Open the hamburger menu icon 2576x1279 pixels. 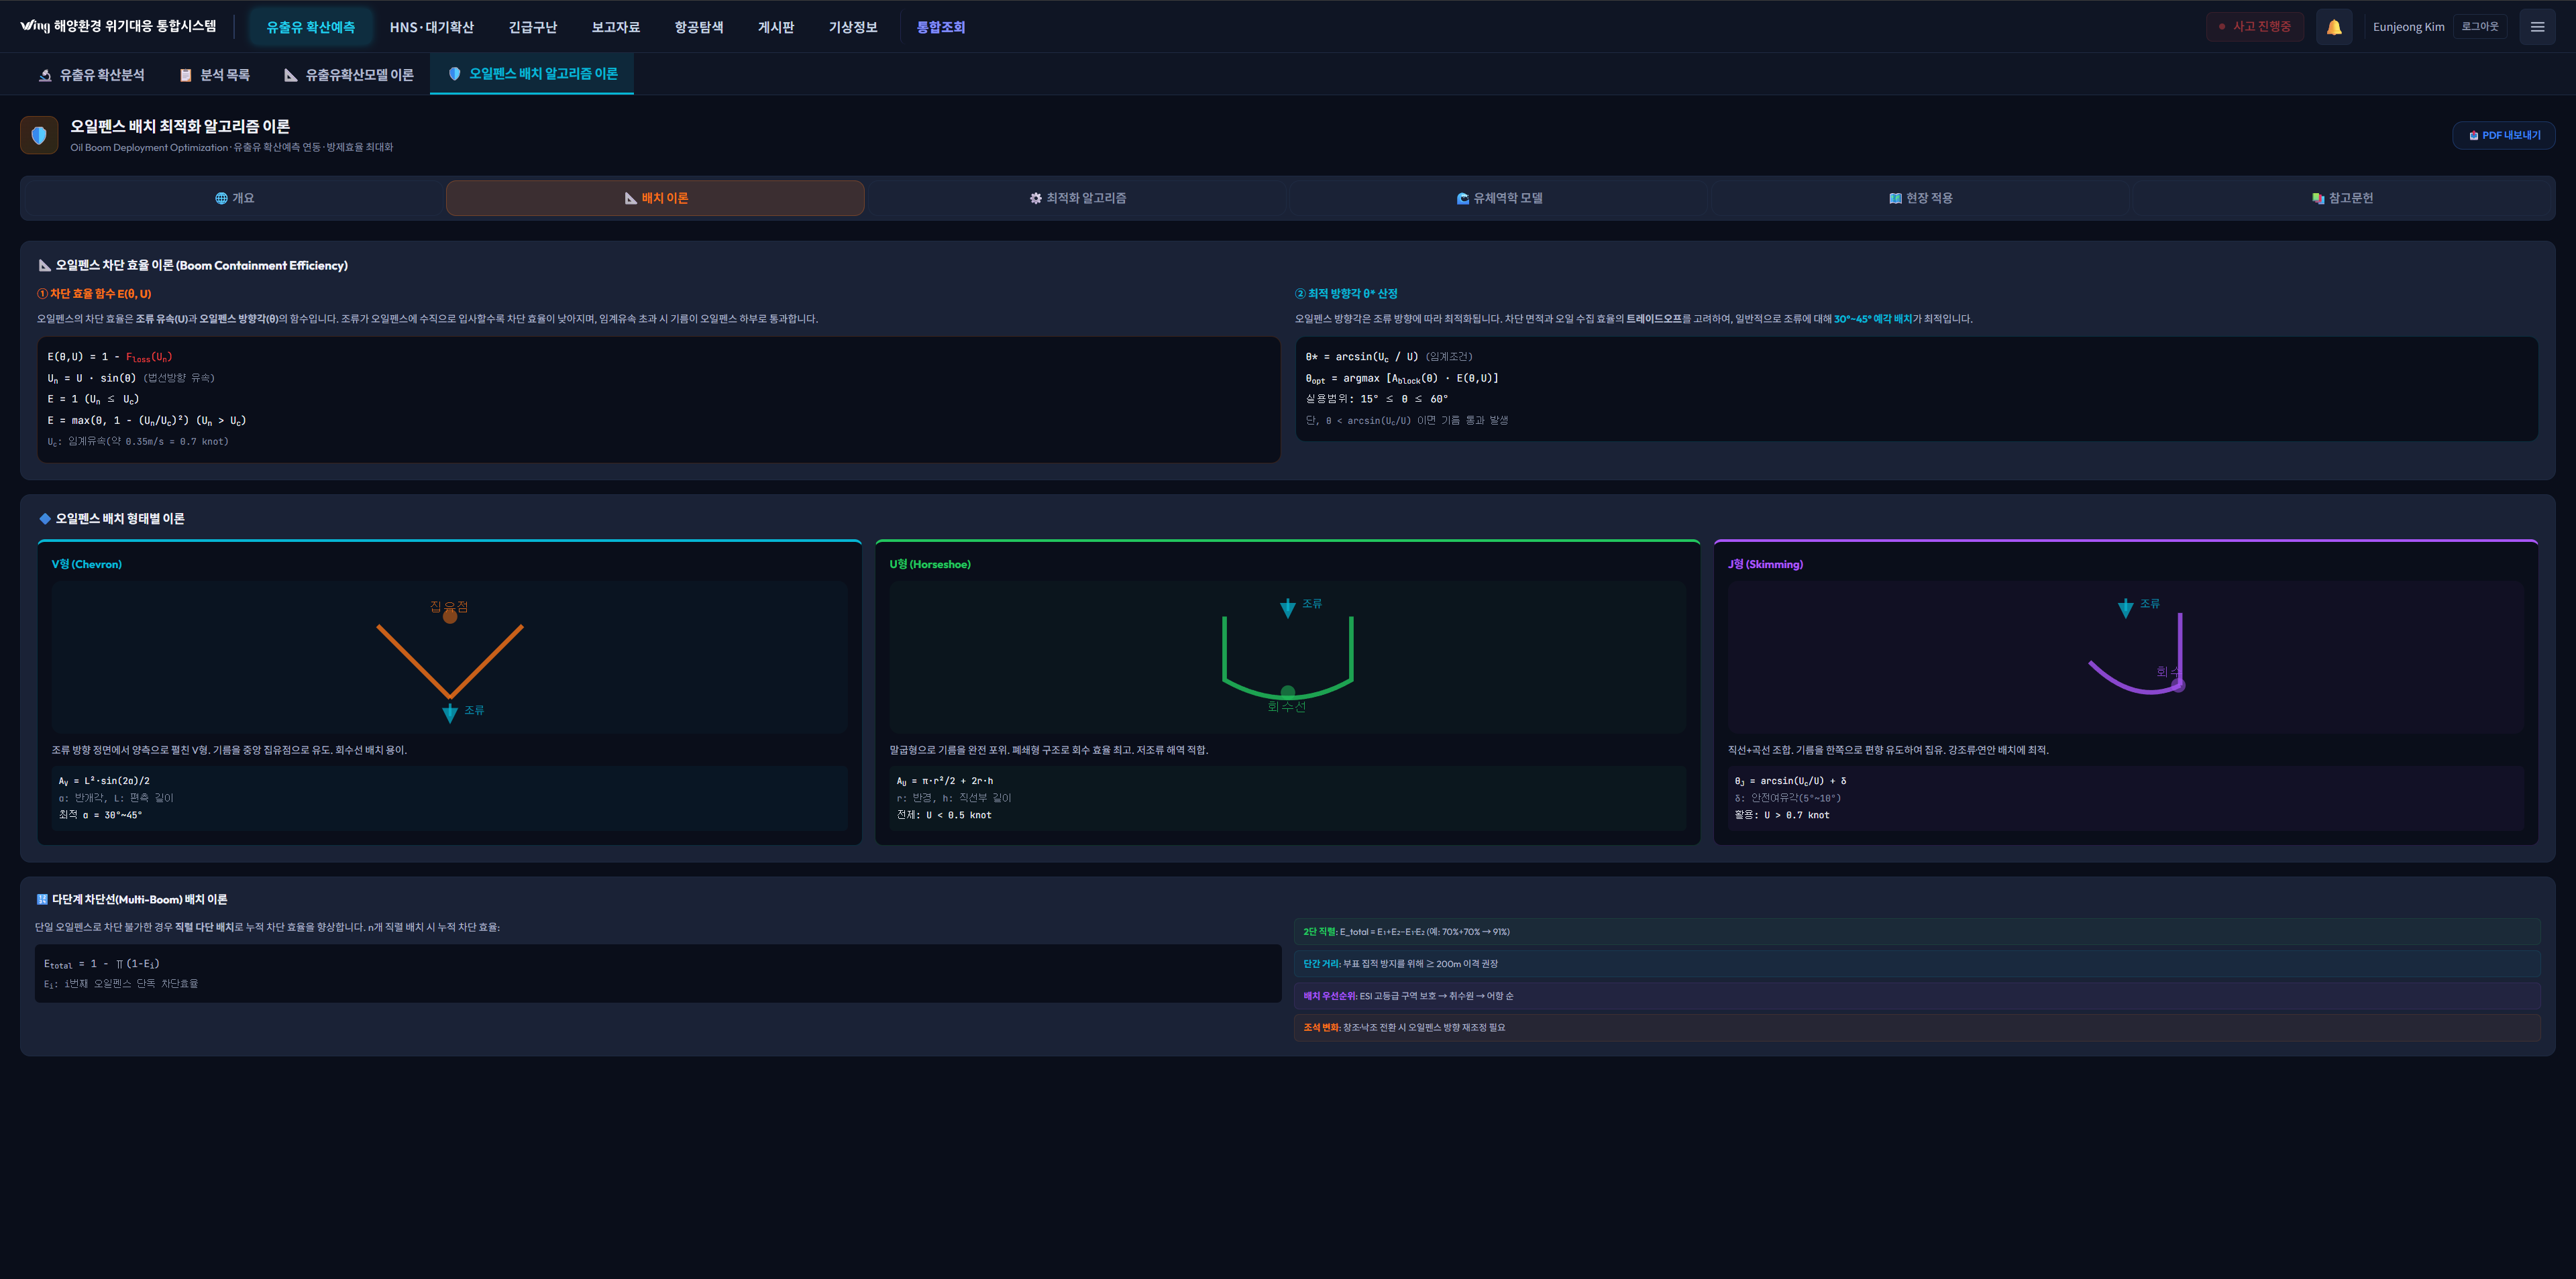[2537, 27]
